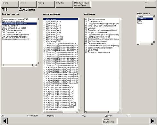Go forward with the right arrow button
This screenshot has height=125, width=157.
pyautogui.click(x=153, y=121)
